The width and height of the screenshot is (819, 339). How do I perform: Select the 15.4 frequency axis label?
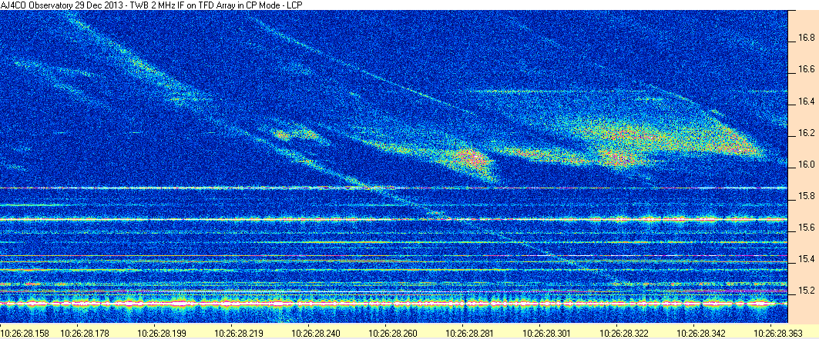click(806, 259)
